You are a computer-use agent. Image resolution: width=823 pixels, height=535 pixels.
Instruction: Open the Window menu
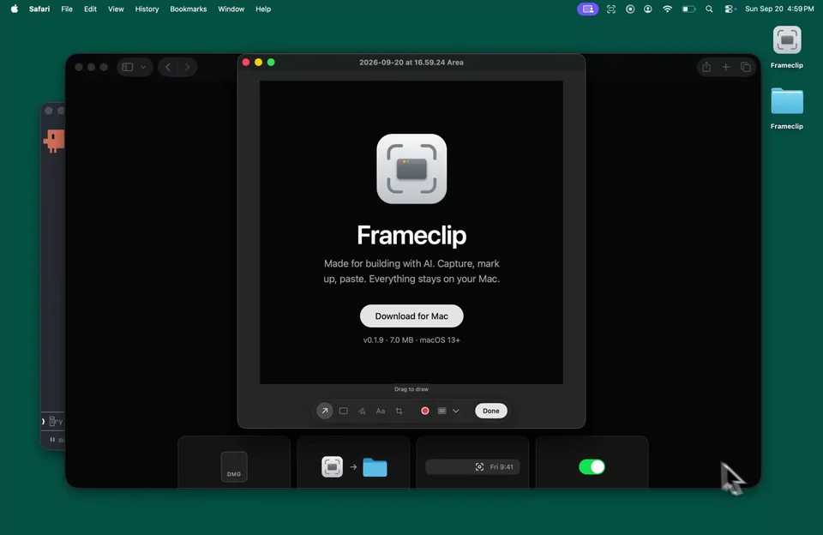231,9
